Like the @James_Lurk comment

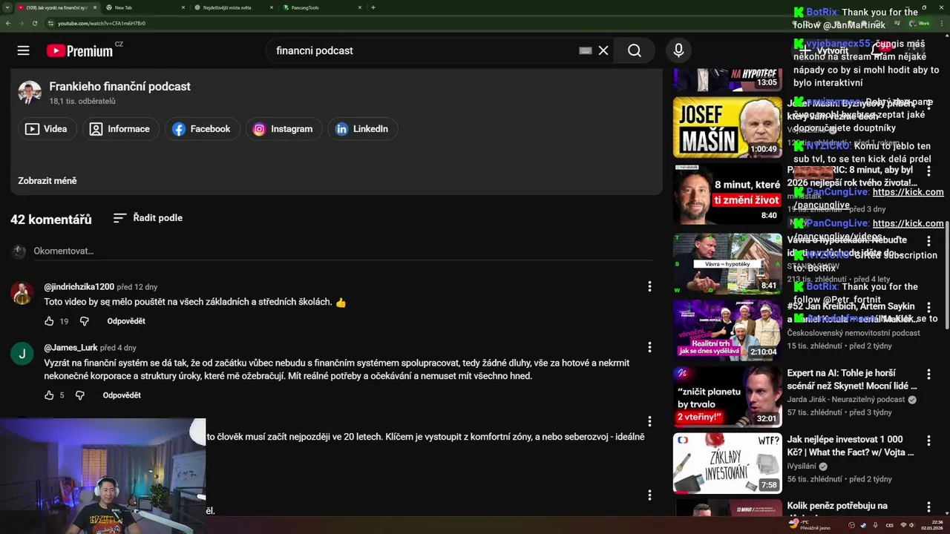(49, 395)
